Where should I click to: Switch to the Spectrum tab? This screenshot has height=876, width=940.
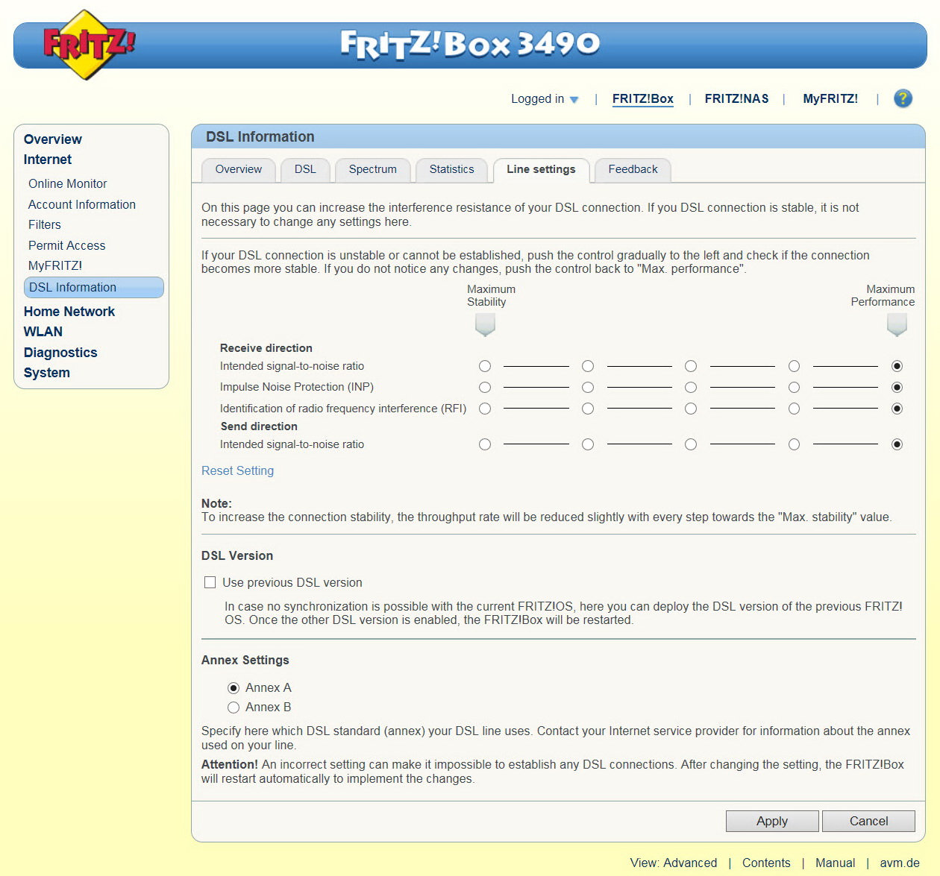point(373,170)
